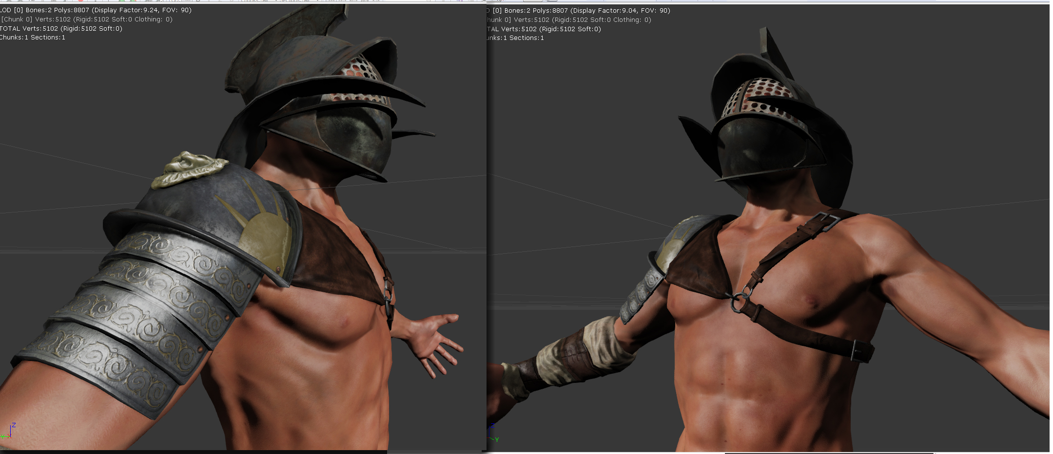Click the Chunks:1 Sections:1 line in left viewport
This screenshot has width=1053, height=454.
coord(33,38)
